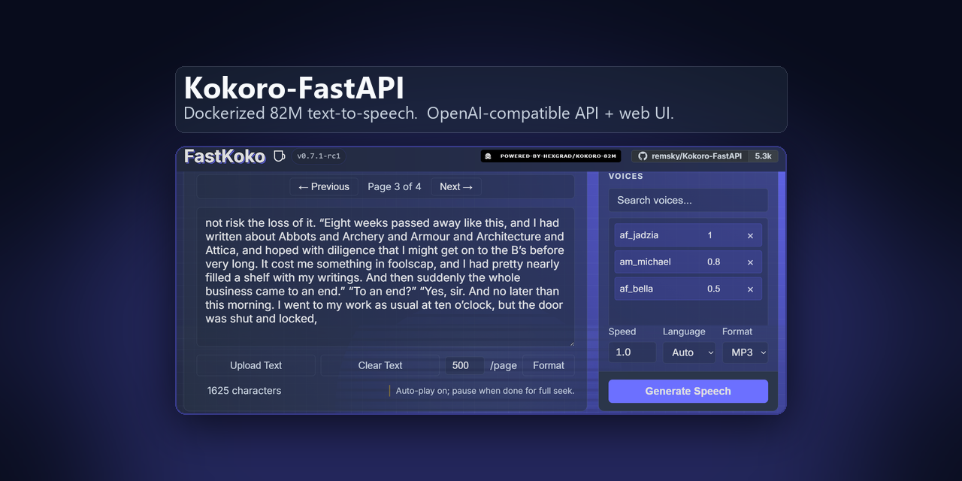The width and height of the screenshot is (962, 481).
Task: Click the FastKoko title text
Action: (x=225, y=156)
